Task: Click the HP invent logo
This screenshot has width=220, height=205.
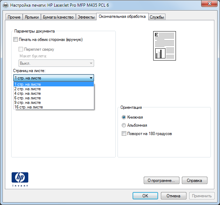Action: 20,179
